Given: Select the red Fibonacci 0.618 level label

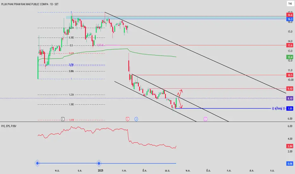Looking at the screenshot, I should (71, 53).
